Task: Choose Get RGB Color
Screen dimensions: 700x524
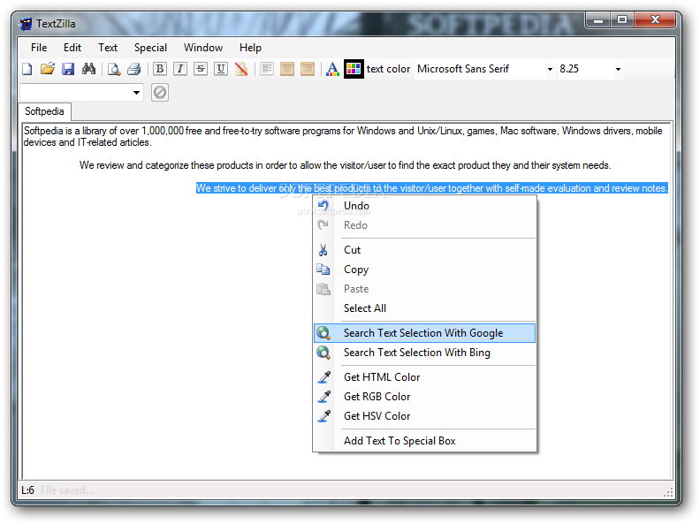Action: [x=424, y=397]
